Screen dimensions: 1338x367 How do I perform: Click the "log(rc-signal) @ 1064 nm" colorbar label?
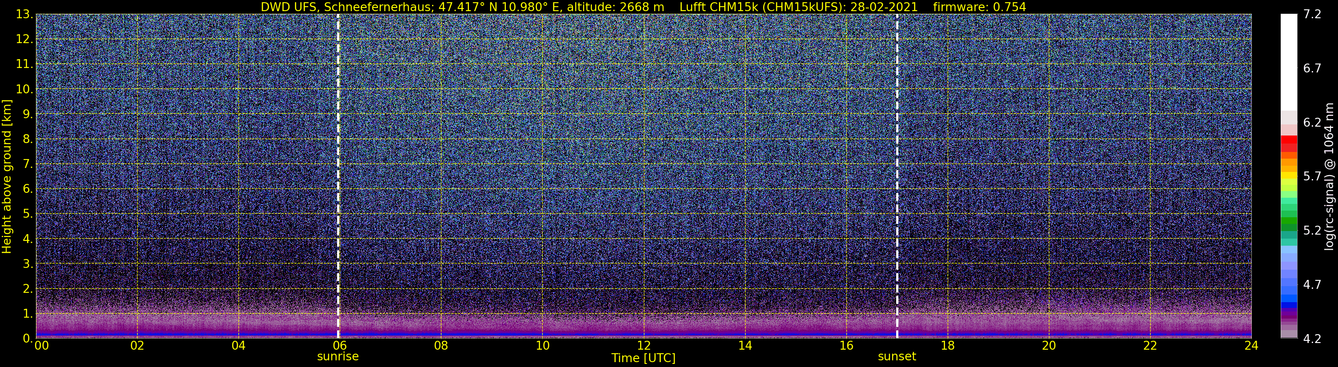(x=1329, y=176)
